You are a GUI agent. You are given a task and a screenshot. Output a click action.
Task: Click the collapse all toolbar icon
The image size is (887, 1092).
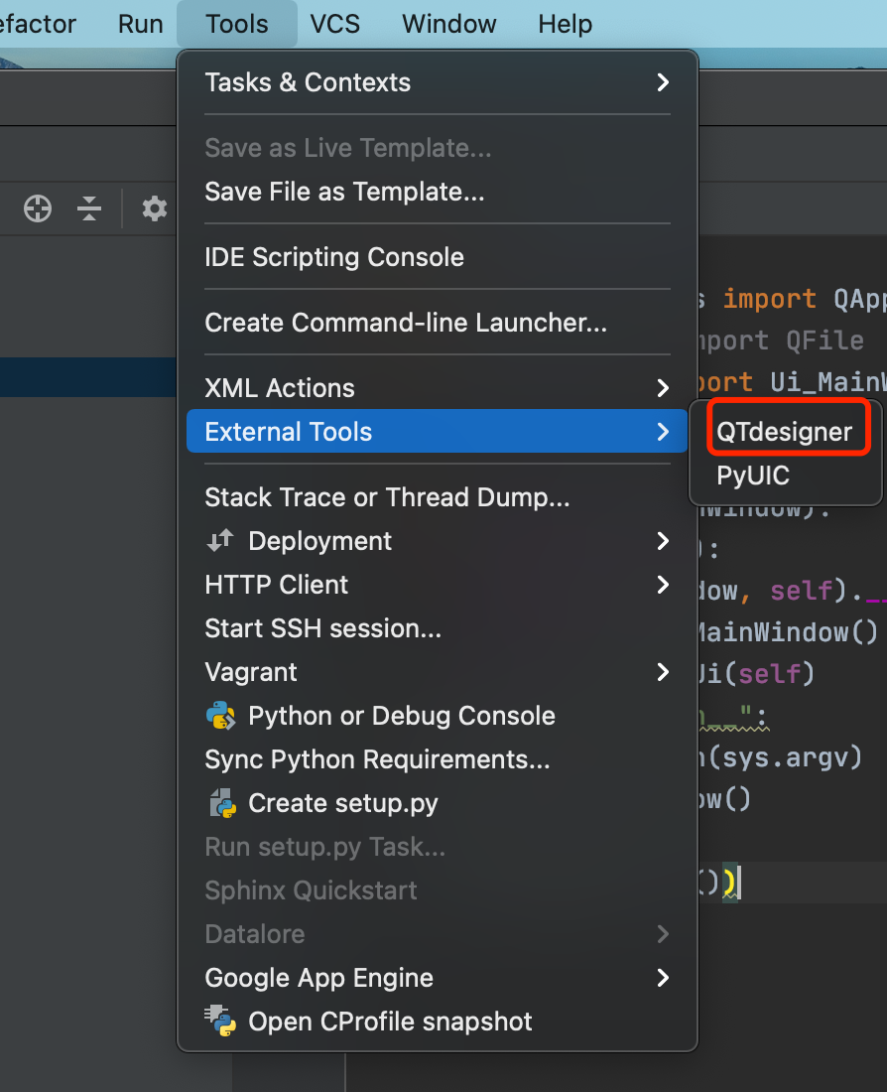(x=89, y=208)
